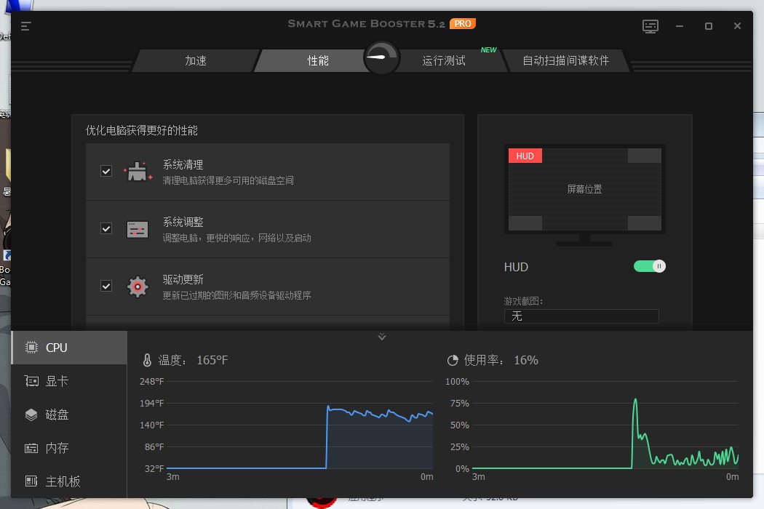Uncheck the 系统清理 checkbox
This screenshot has height=509, width=764.
106,171
